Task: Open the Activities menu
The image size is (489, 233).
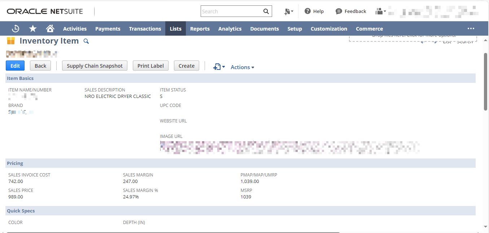Action: (75, 29)
